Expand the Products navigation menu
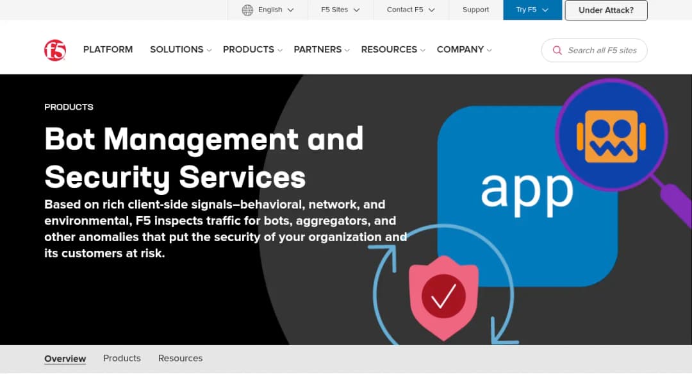The image size is (692, 390). [x=252, y=49]
